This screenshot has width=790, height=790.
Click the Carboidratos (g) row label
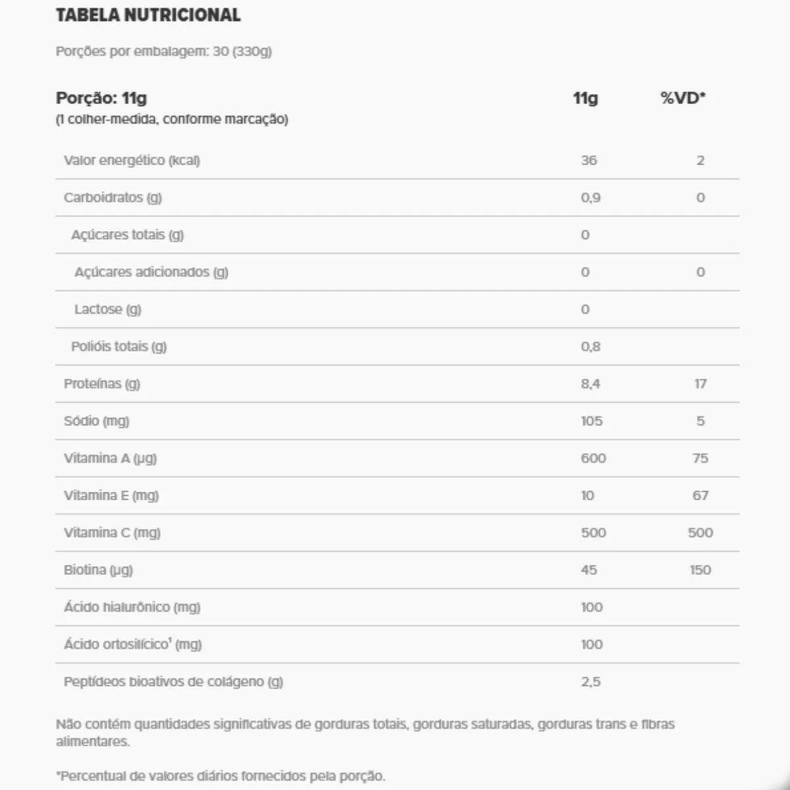[113, 197]
